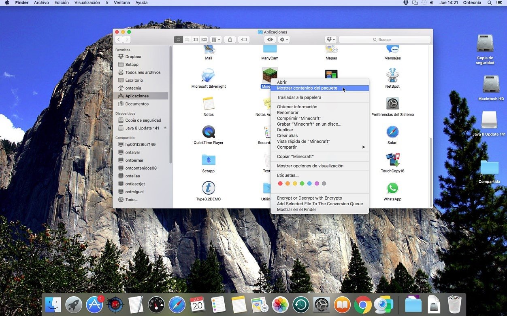
Task: Choose Crear alias in the context menu
Action: coord(320,136)
